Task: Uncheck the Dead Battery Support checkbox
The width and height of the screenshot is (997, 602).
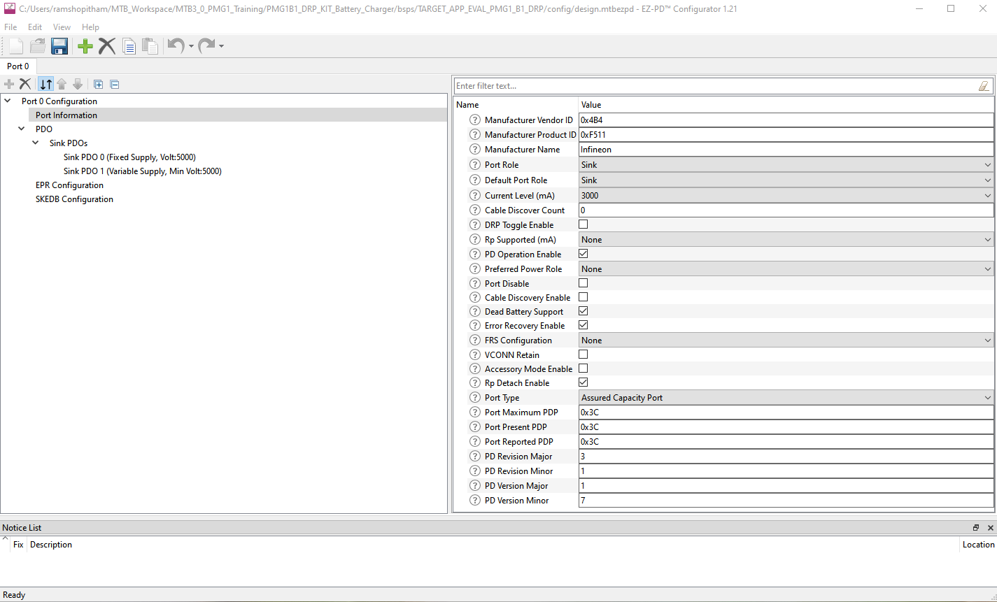Action: pos(584,311)
